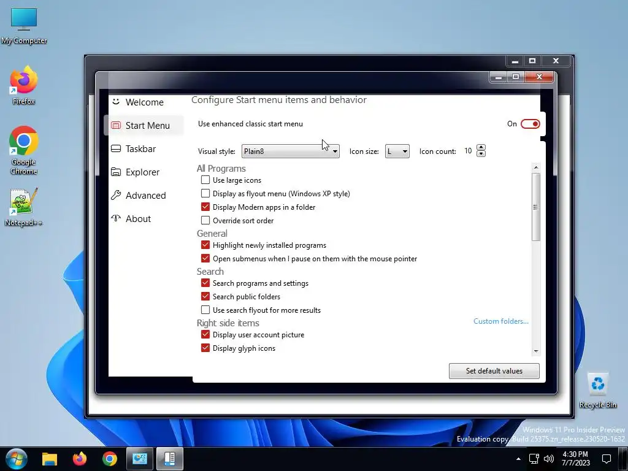Click the active settings app in taskbar
The image size is (628, 471).
170,459
